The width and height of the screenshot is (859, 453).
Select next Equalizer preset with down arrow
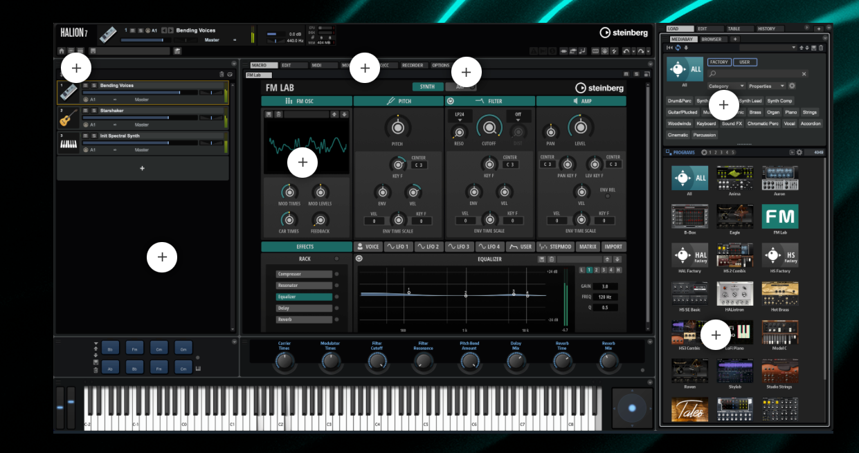coord(617,259)
